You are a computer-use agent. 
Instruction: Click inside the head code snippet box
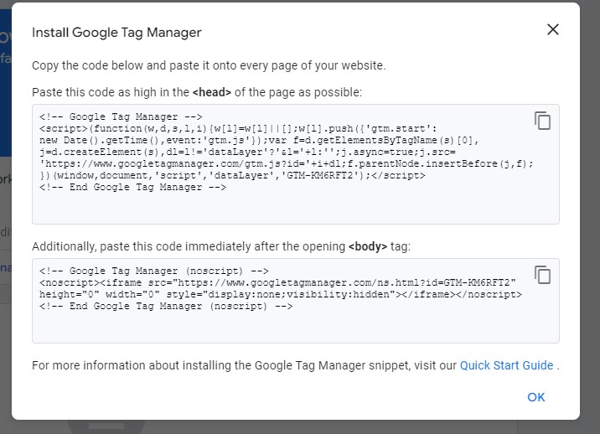pyautogui.click(x=296, y=164)
